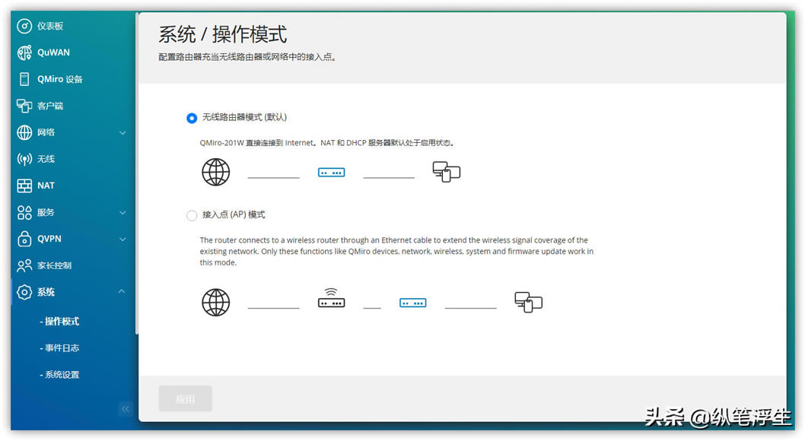Click the blue QMiro icon in AP mode diagram
805x441 pixels.
412,303
